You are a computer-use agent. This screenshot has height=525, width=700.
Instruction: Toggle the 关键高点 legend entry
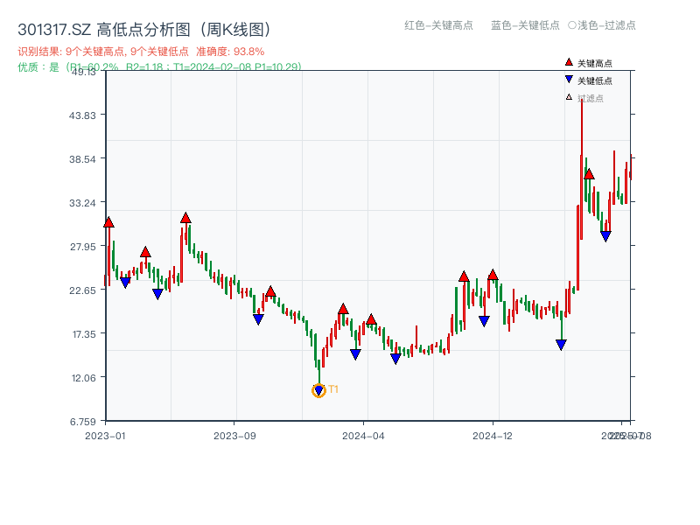(588, 63)
